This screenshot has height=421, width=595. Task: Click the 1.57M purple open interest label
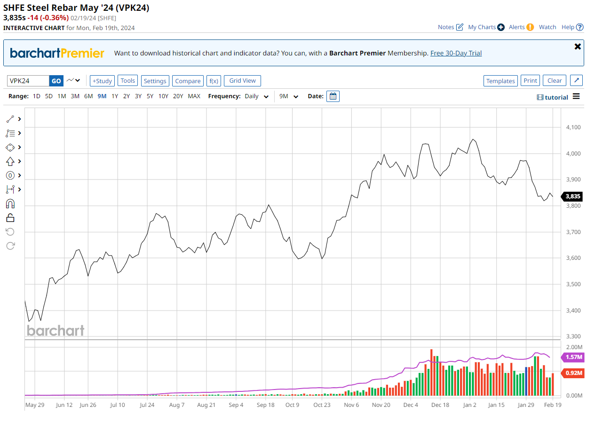(573, 357)
